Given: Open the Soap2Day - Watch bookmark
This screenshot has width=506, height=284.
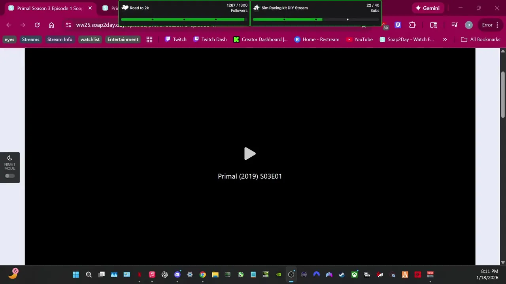Looking at the screenshot, I should (407, 39).
